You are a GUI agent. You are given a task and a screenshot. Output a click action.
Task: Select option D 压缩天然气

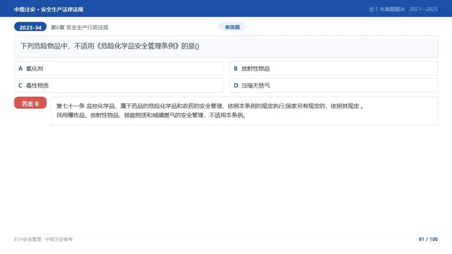[334, 86]
